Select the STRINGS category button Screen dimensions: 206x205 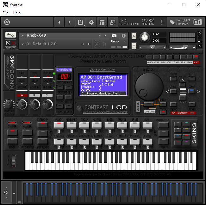tap(122, 125)
